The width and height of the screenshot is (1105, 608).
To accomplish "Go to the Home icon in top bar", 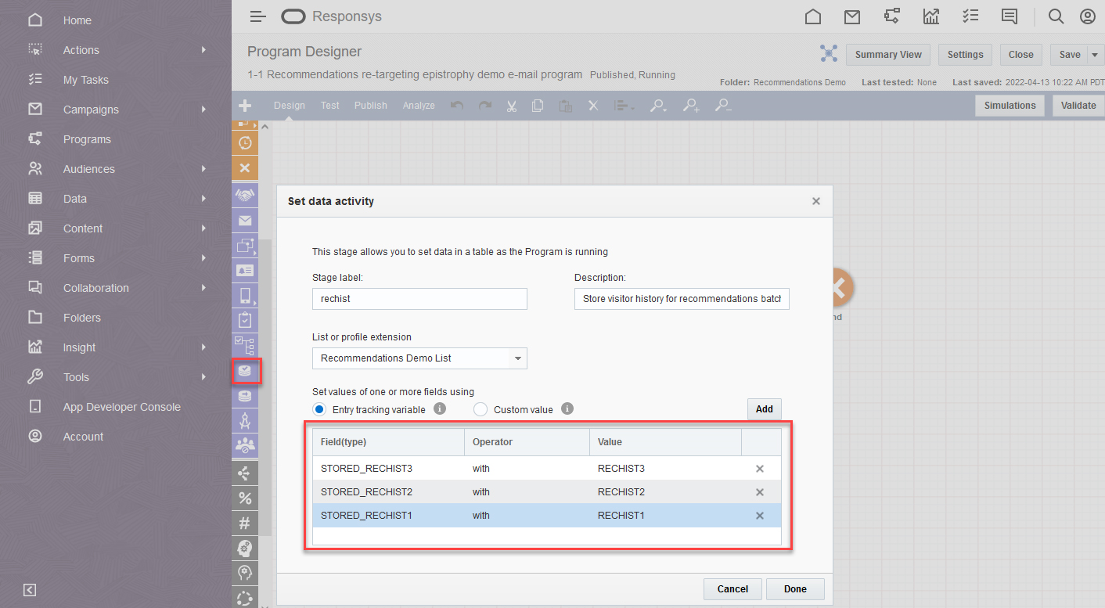I will click(813, 16).
